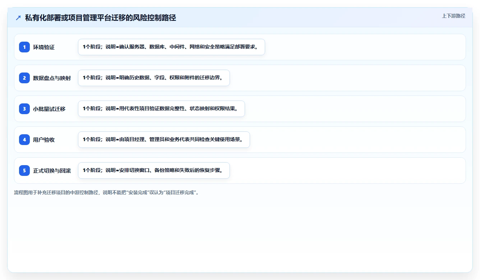Click the description box about 代表性项目验证数据完整性
The width and height of the screenshot is (480, 280).
(161, 109)
